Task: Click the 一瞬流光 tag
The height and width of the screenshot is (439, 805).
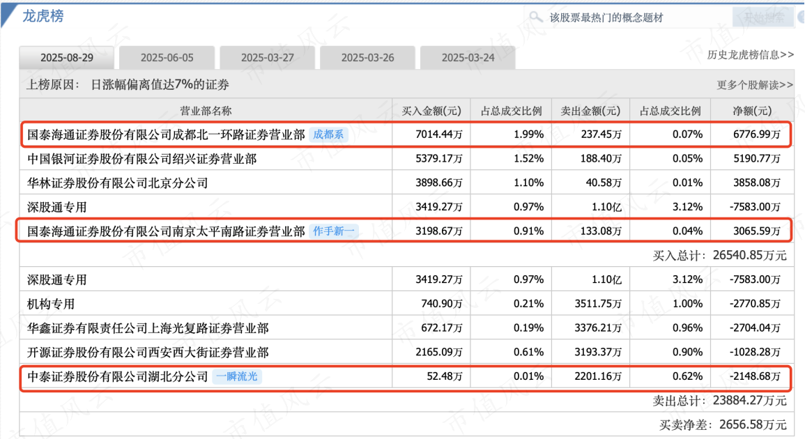Action: click(237, 376)
